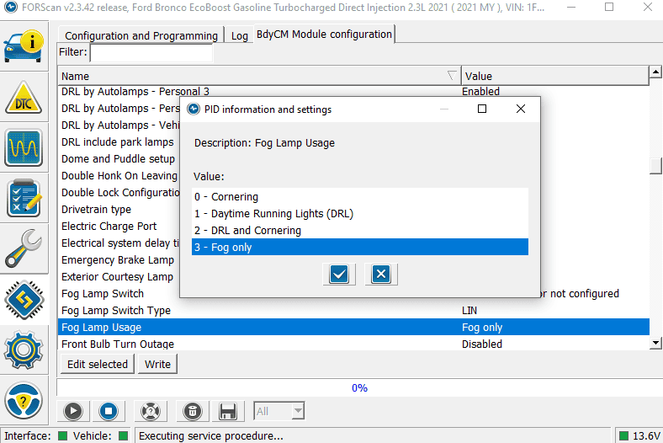Click the PID dialog title icon
The height and width of the screenshot is (443, 663).
point(194,109)
